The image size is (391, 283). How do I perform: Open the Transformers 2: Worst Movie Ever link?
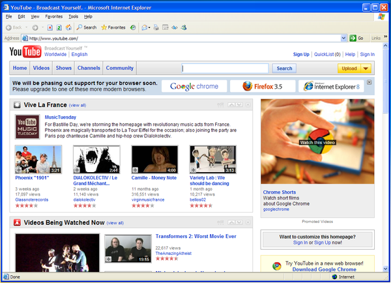(195, 236)
